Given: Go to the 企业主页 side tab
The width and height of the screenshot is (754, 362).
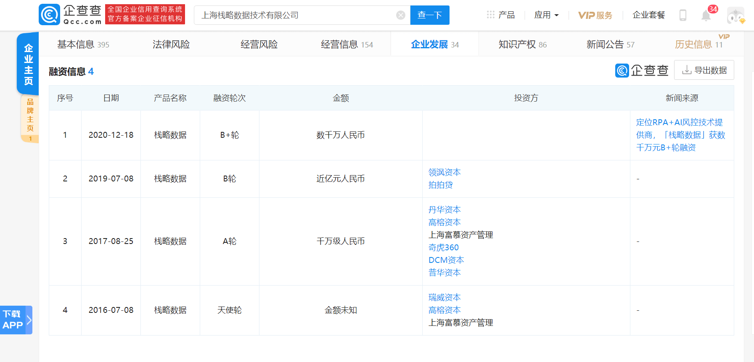Looking at the screenshot, I should point(28,64).
